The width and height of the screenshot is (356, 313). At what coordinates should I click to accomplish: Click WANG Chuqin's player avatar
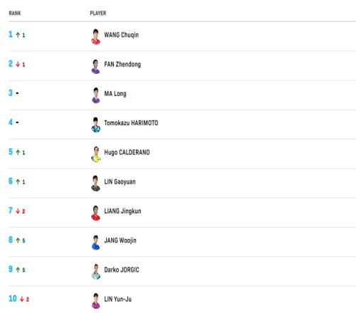point(96,36)
